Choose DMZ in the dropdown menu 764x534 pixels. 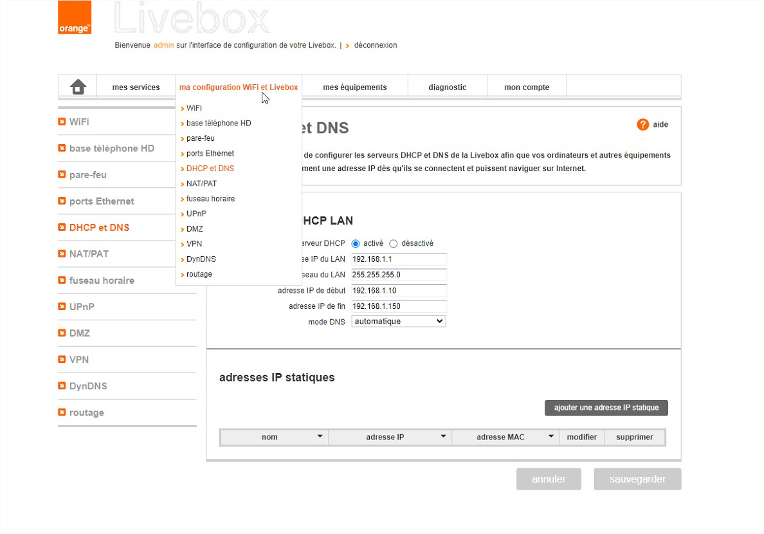pos(194,228)
